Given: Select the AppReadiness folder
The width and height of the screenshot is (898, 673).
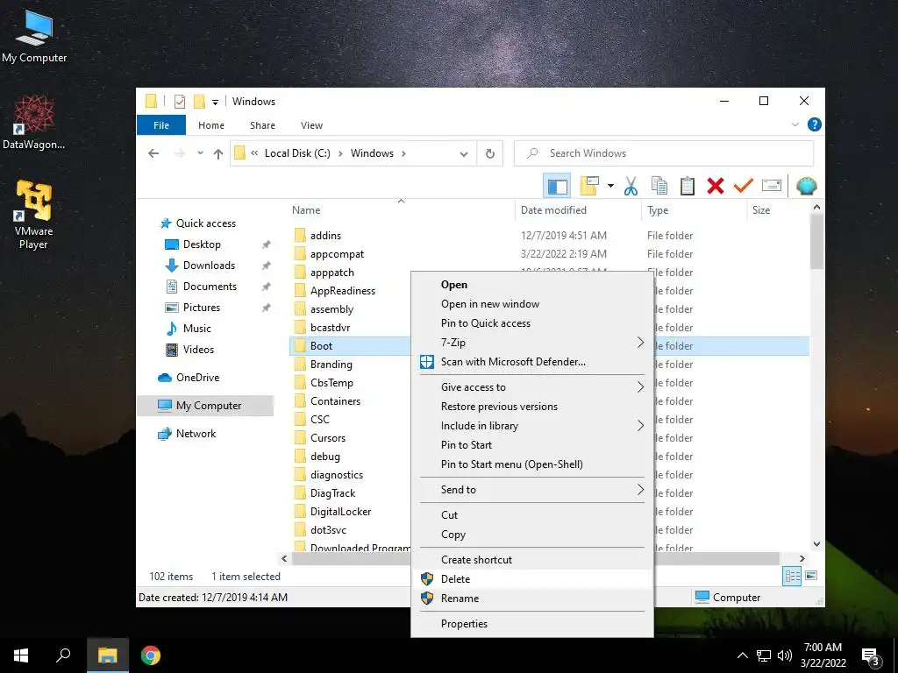Looking at the screenshot, I should pos(343,291).
